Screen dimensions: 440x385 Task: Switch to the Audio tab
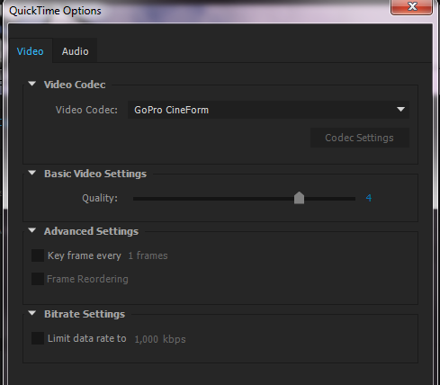click(75, 51)
